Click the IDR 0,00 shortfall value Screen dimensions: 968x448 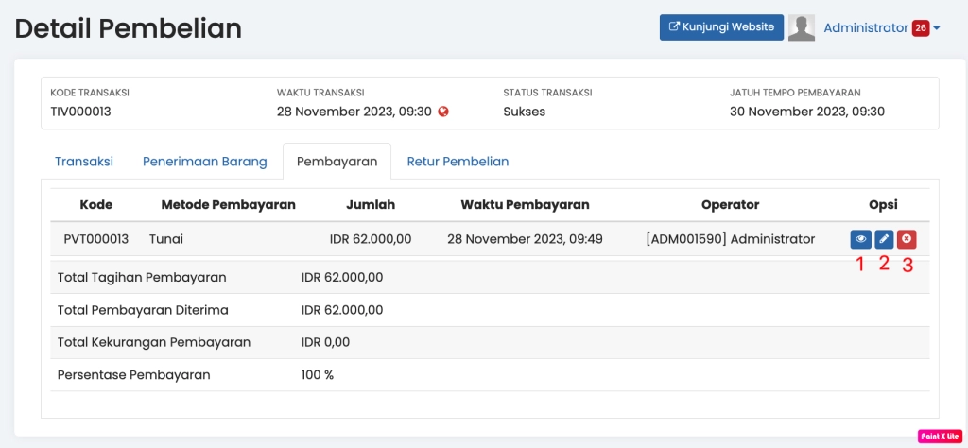point(325,342)
